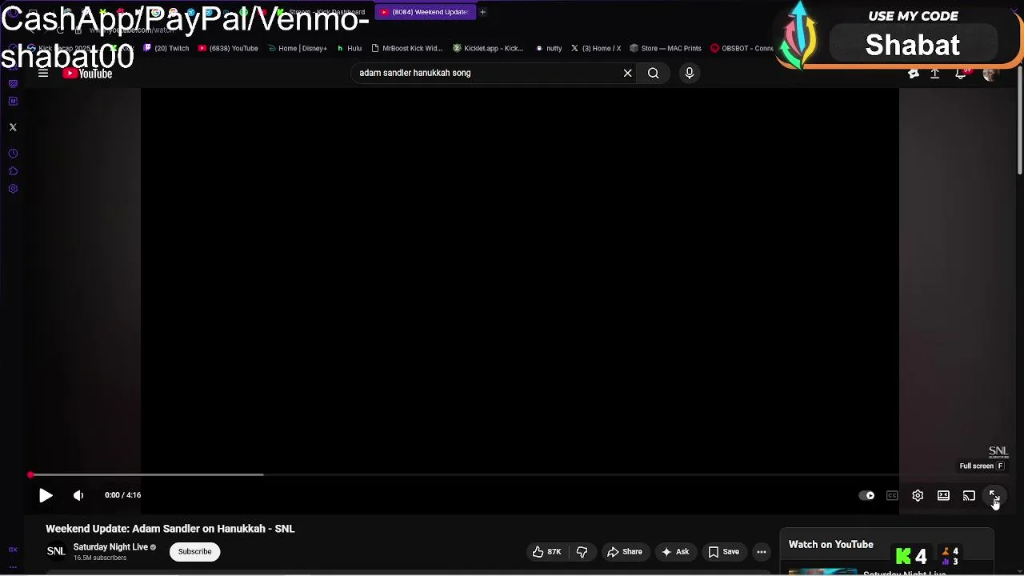Image resolution: width=1024 pixels, height=576 pixels.
Task: Turn on closed captions
Action: (x=892, y=495)
